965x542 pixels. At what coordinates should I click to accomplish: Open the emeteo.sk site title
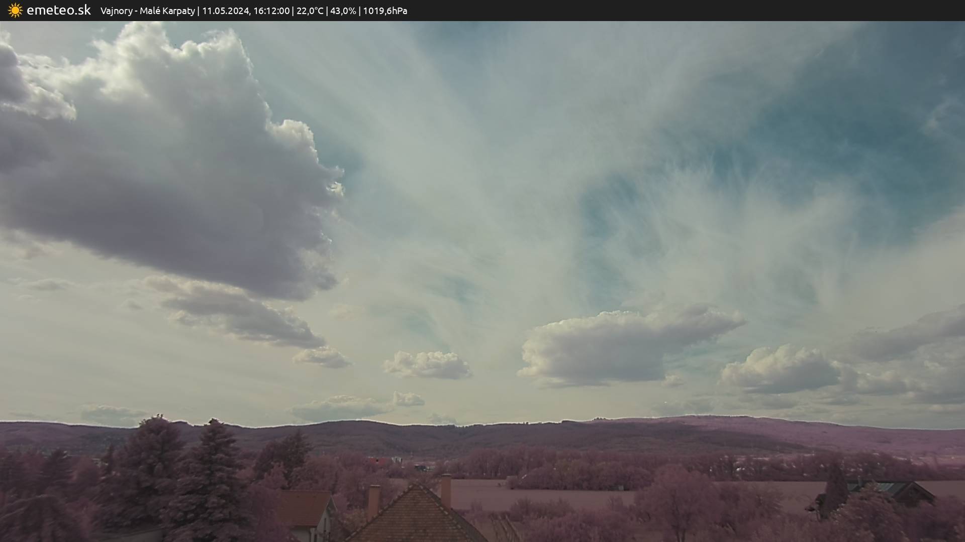pyautogui.click(x=58, y=11)
